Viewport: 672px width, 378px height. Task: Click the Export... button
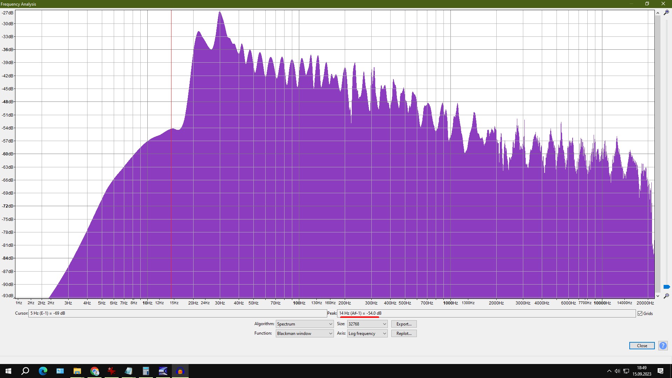point(404,324)
